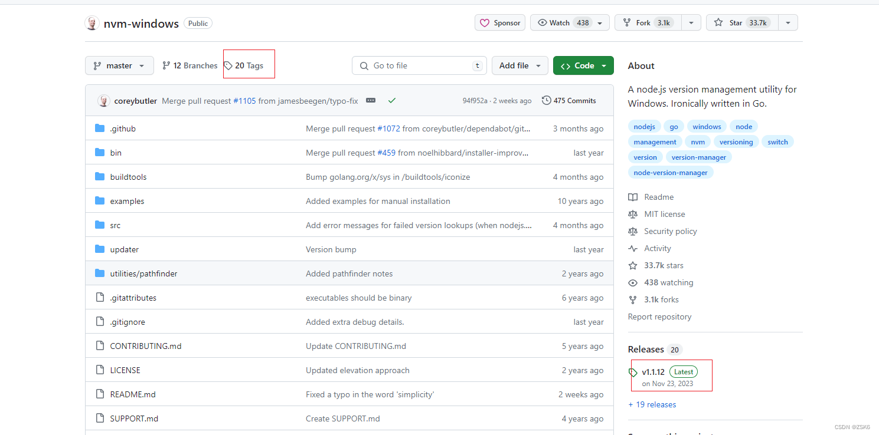Open the .gitignore file
This screenshot has height=435, width=879.
[128, 322]
